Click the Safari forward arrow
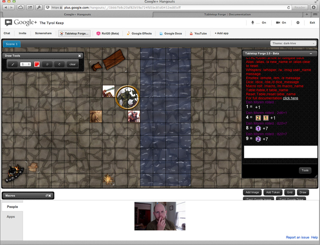Image resolution: width=320 pixels, height=245 pixels. (x=11, y=8)
